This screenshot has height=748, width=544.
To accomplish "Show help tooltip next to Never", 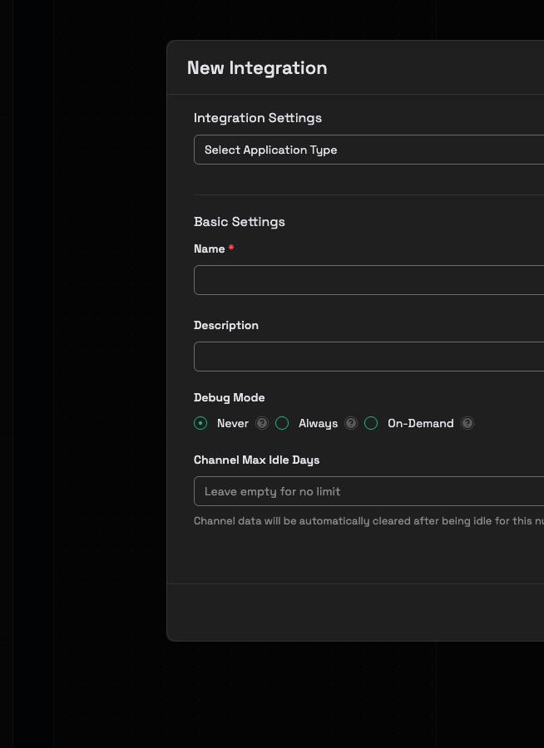I will tap(262, 423).
